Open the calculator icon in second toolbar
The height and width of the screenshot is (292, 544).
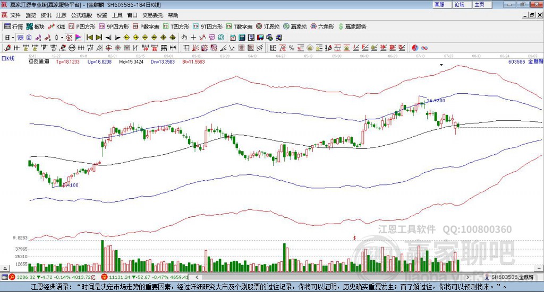click(x=242, y=38)
